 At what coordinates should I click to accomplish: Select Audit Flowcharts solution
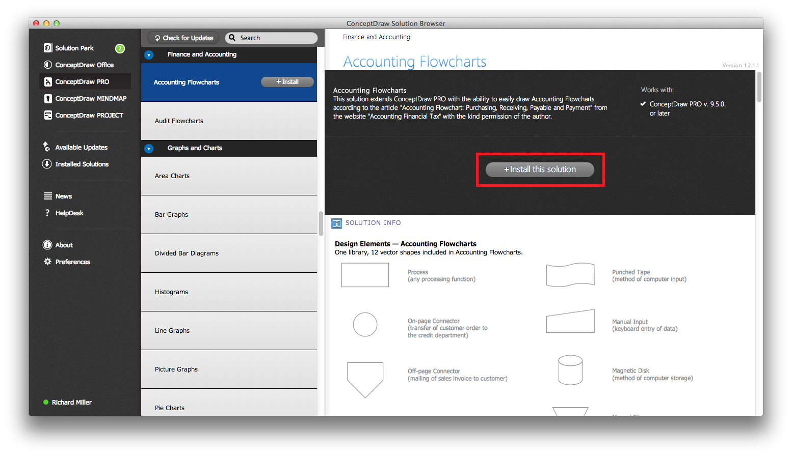229,121
